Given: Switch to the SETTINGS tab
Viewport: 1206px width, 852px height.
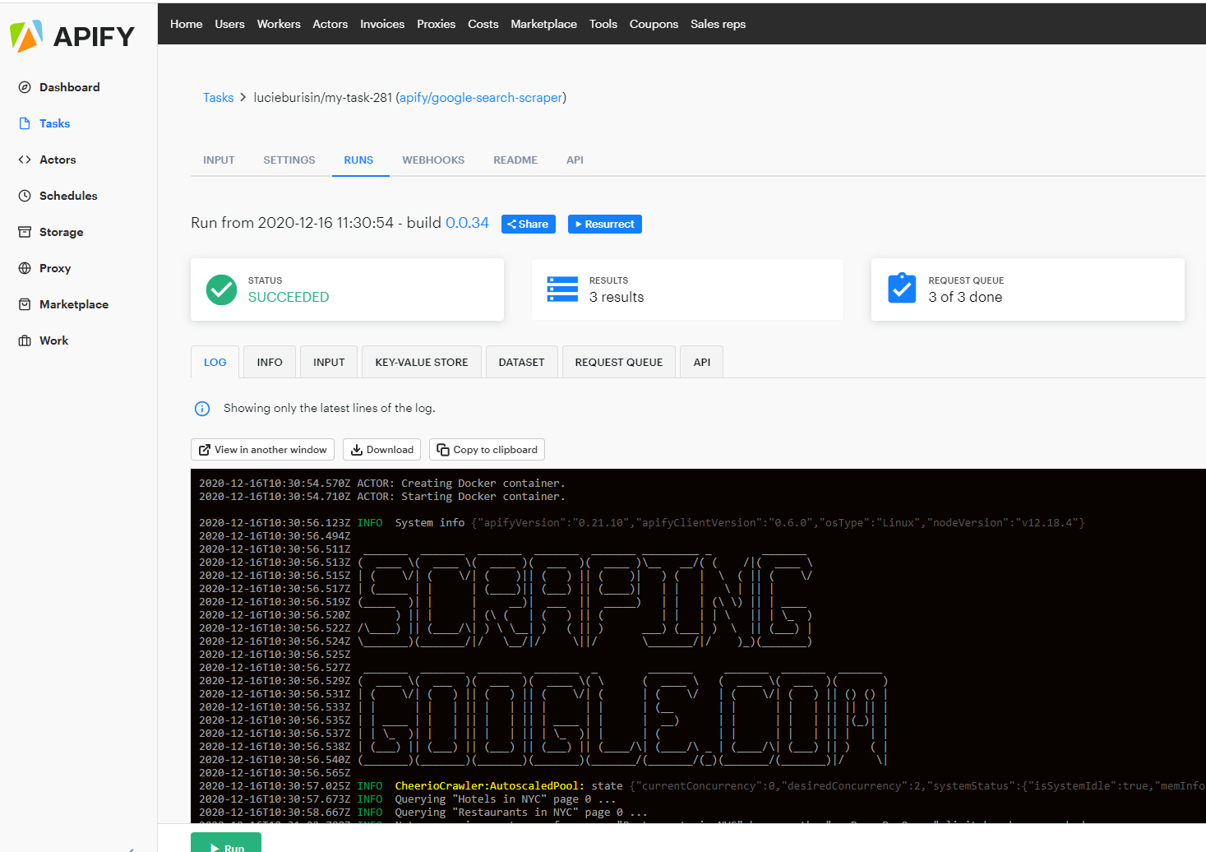Looking at the screenshot, I should click(289, 160).
